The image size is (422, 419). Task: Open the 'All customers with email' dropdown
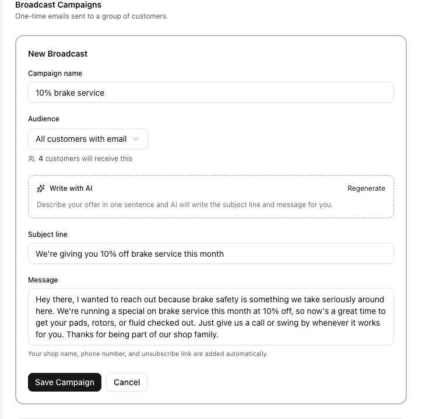(x=87, y=139)
